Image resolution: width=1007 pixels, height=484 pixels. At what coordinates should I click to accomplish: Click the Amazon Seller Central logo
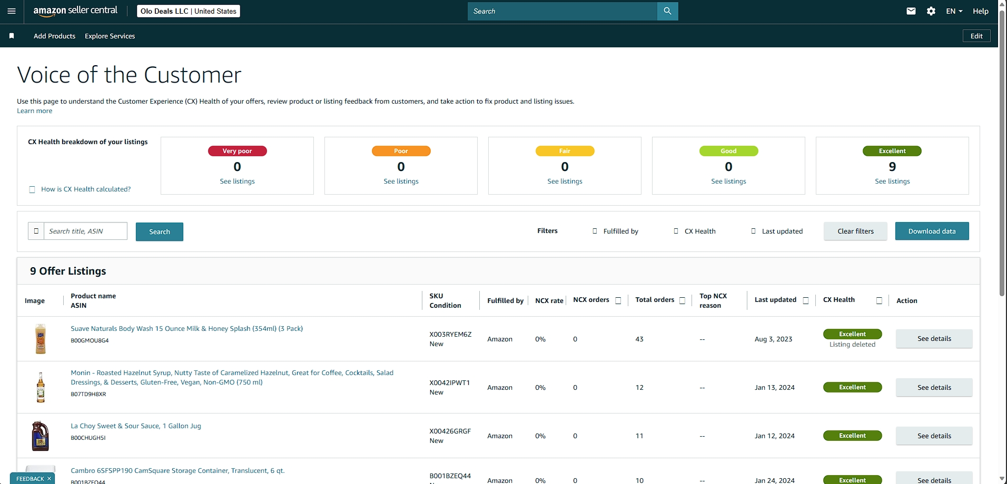point(75,11)
